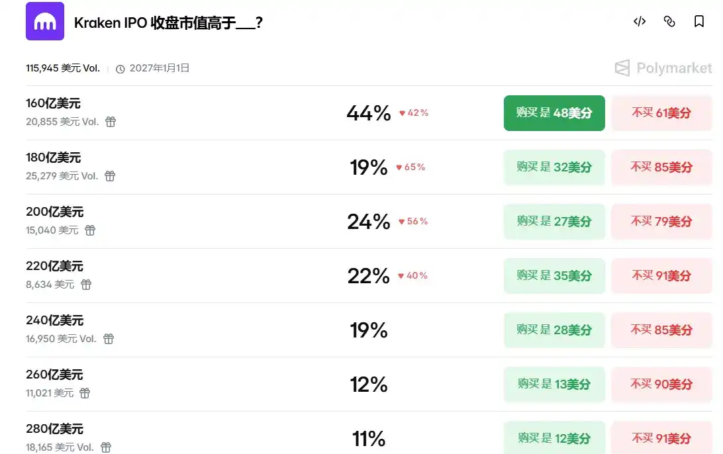The width and height of the screenshot is (723, 454).
Task: Click the gift icon under 160亿美元
Action: point(111,122)
